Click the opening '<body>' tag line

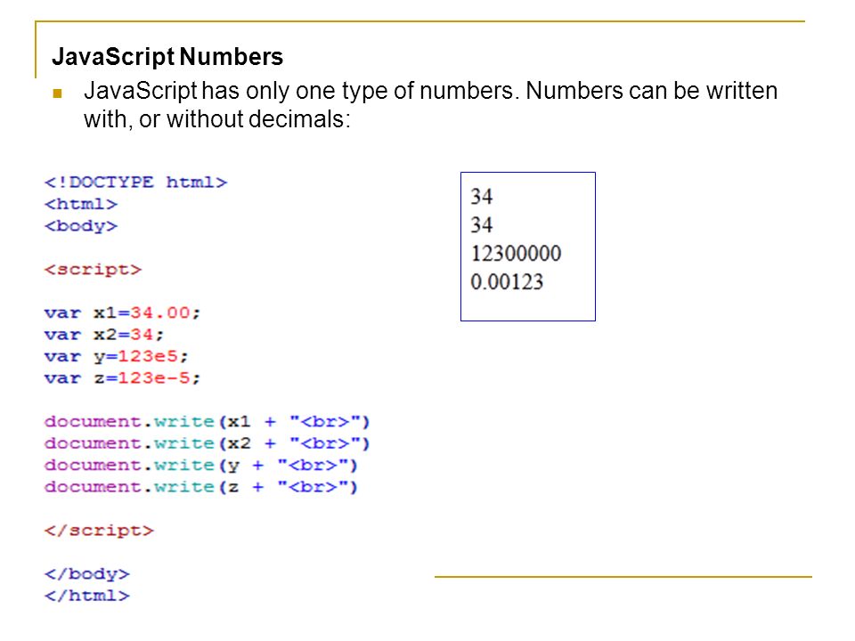81,226
